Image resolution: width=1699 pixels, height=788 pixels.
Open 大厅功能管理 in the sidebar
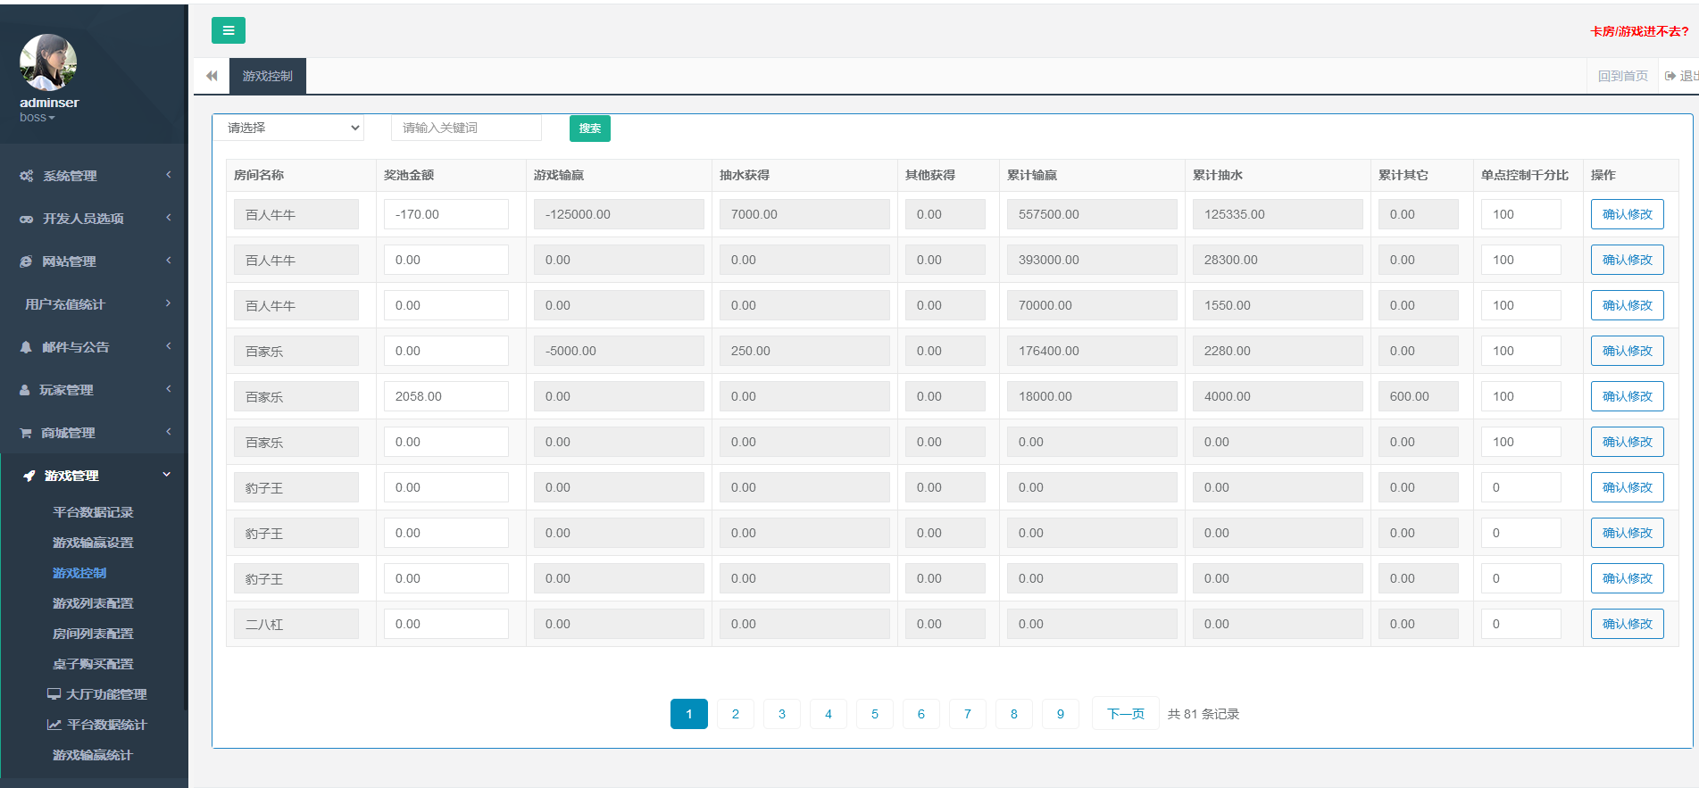coord(105,694)
